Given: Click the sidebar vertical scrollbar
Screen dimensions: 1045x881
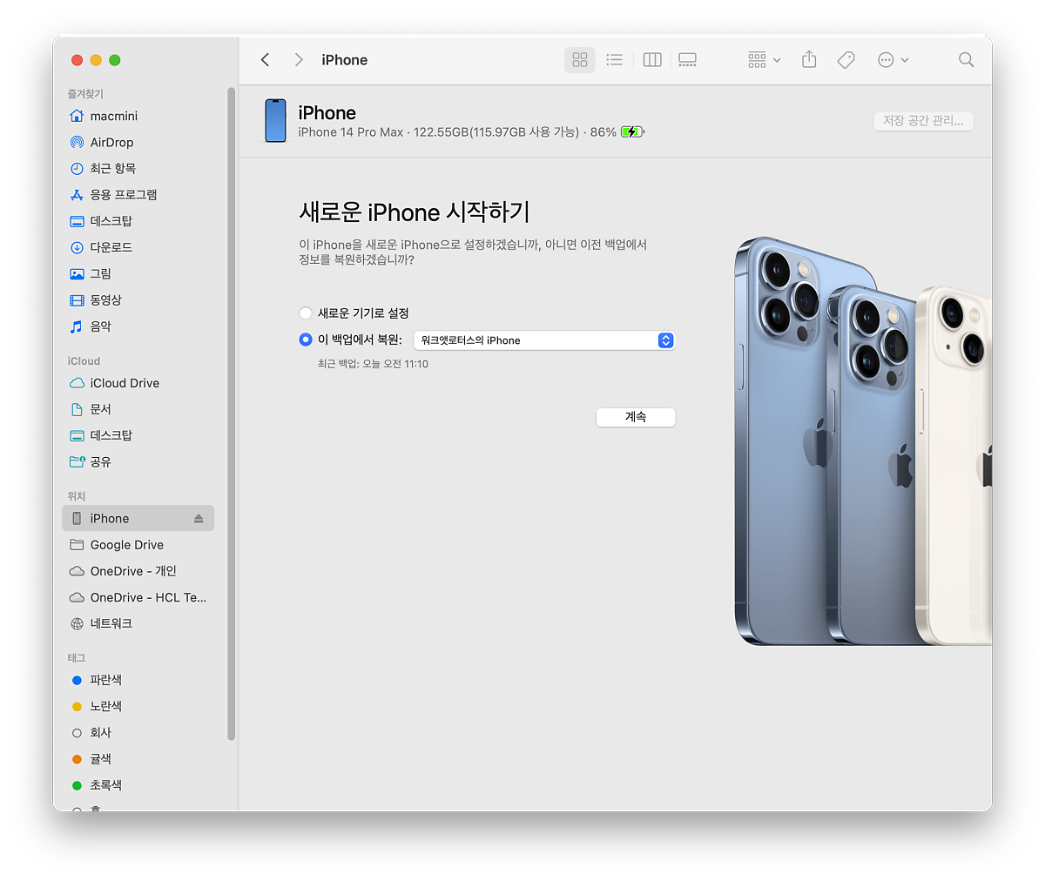Looking at the screenshot, I should pos(231,414).
